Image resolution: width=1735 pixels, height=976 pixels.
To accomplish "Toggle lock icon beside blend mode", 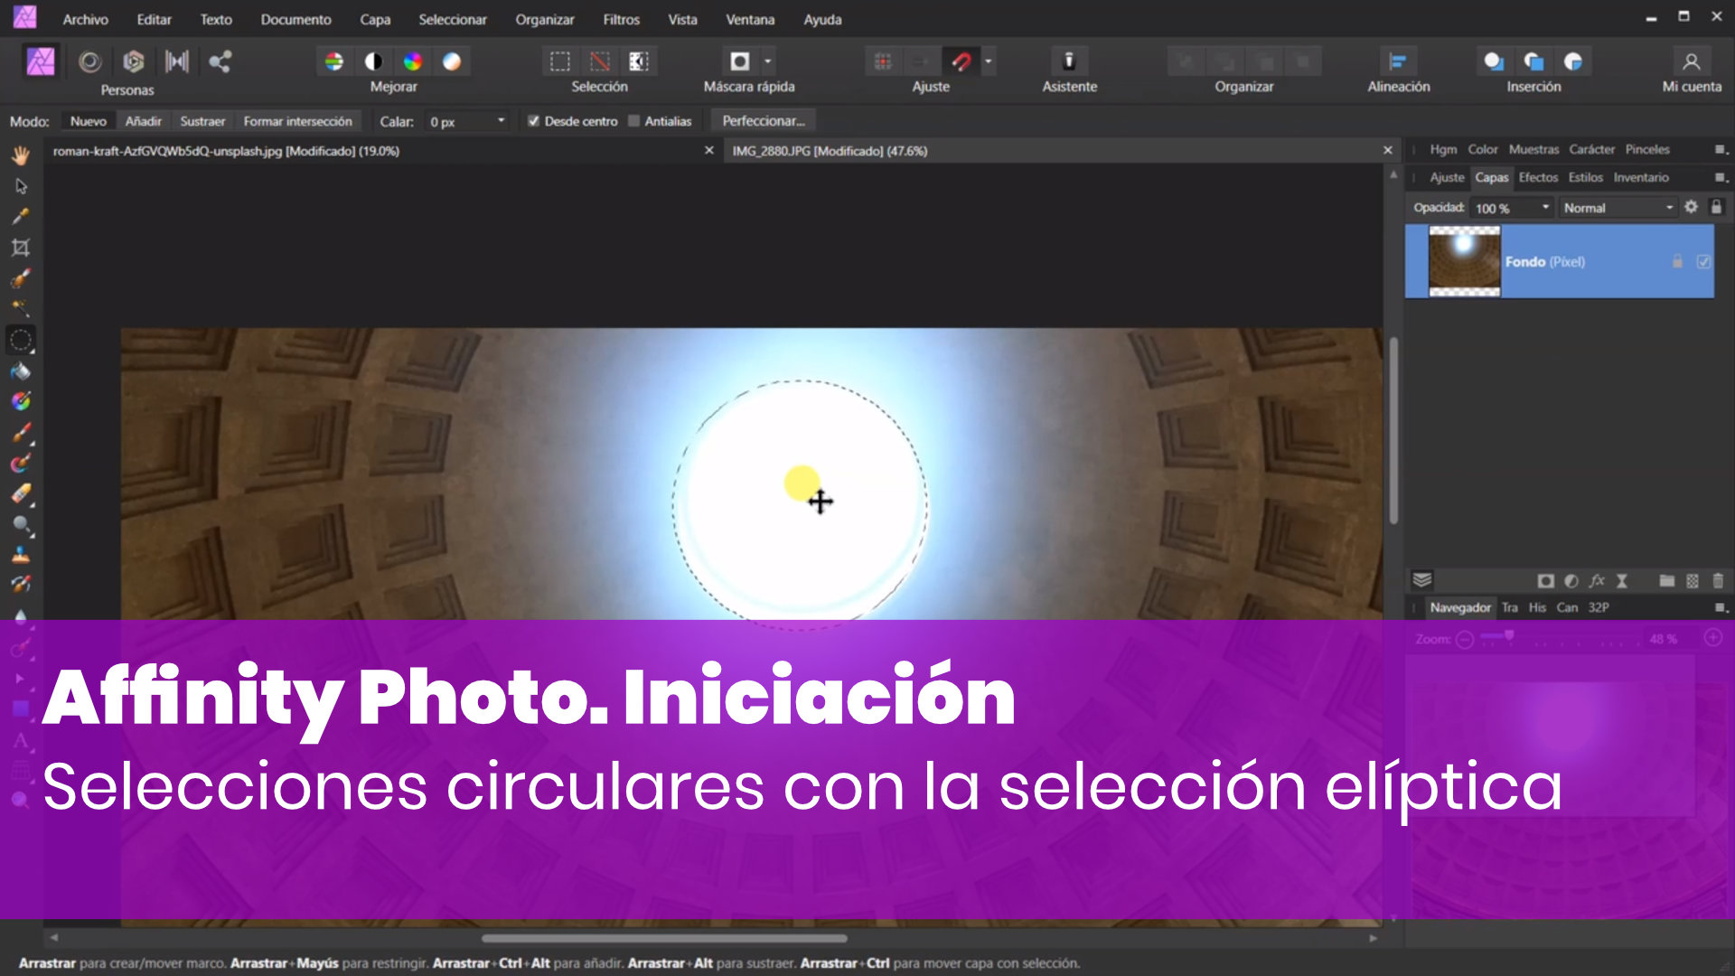I will pos(1716,207).
